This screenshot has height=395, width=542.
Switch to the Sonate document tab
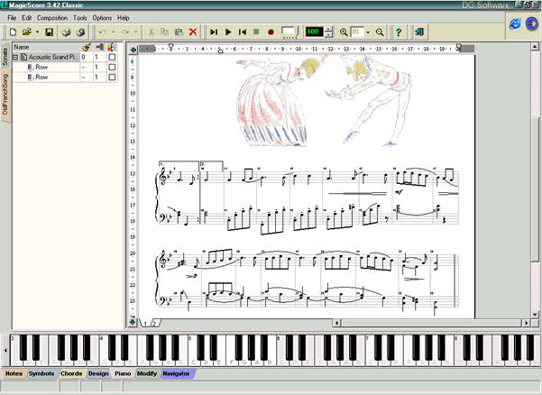pyautogui.click(x=5, y=56)
